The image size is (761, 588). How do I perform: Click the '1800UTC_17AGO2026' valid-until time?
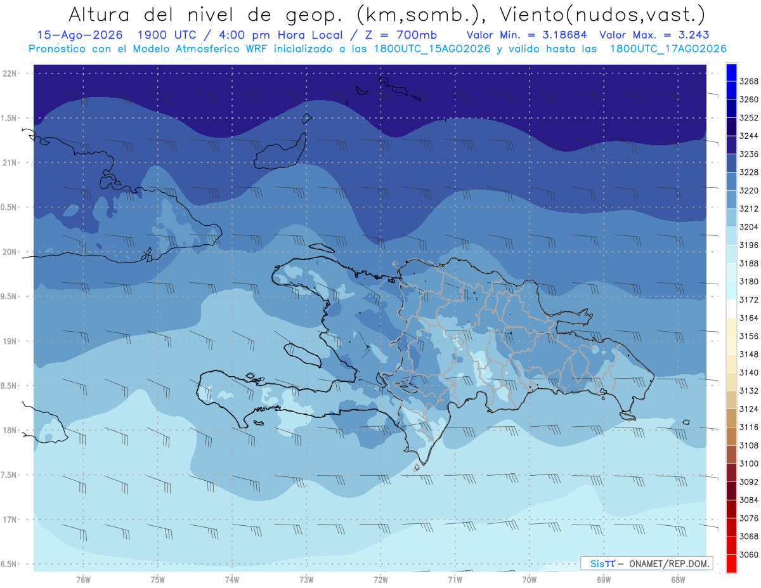pyautogui.click(x=668, y=49)
